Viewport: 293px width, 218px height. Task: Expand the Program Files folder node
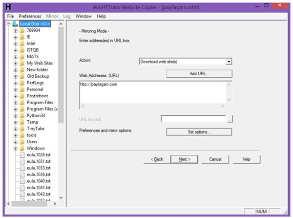15,103
